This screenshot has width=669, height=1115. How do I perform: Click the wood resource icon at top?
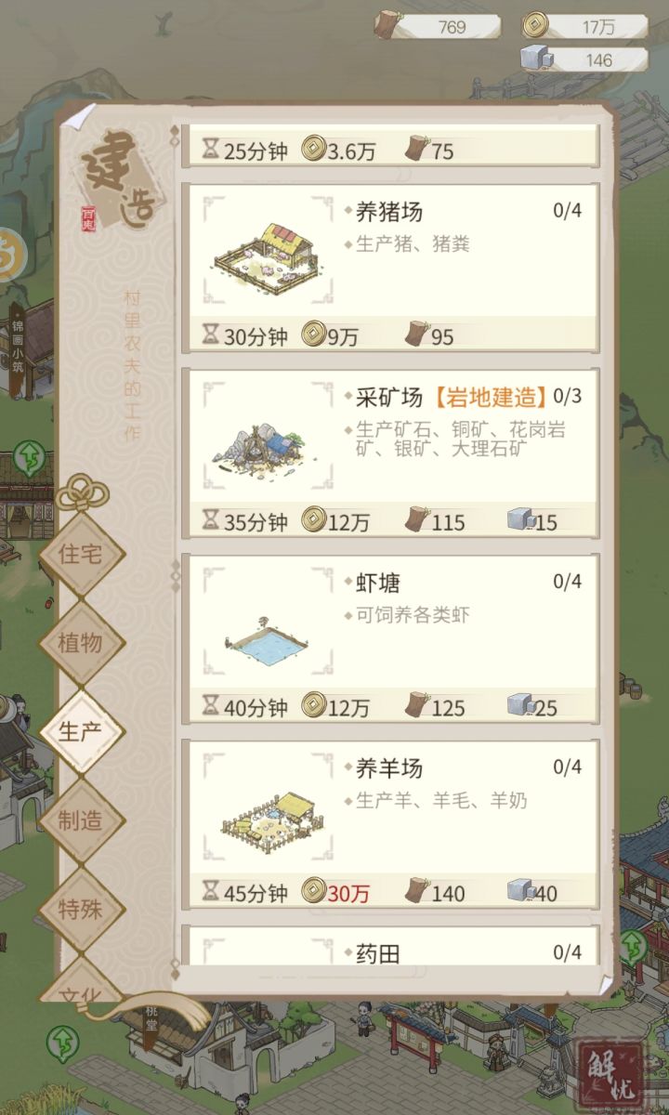pyautogui.click(x=387, y=27)
